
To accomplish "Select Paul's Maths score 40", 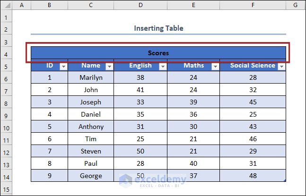I will click(193, 163).
